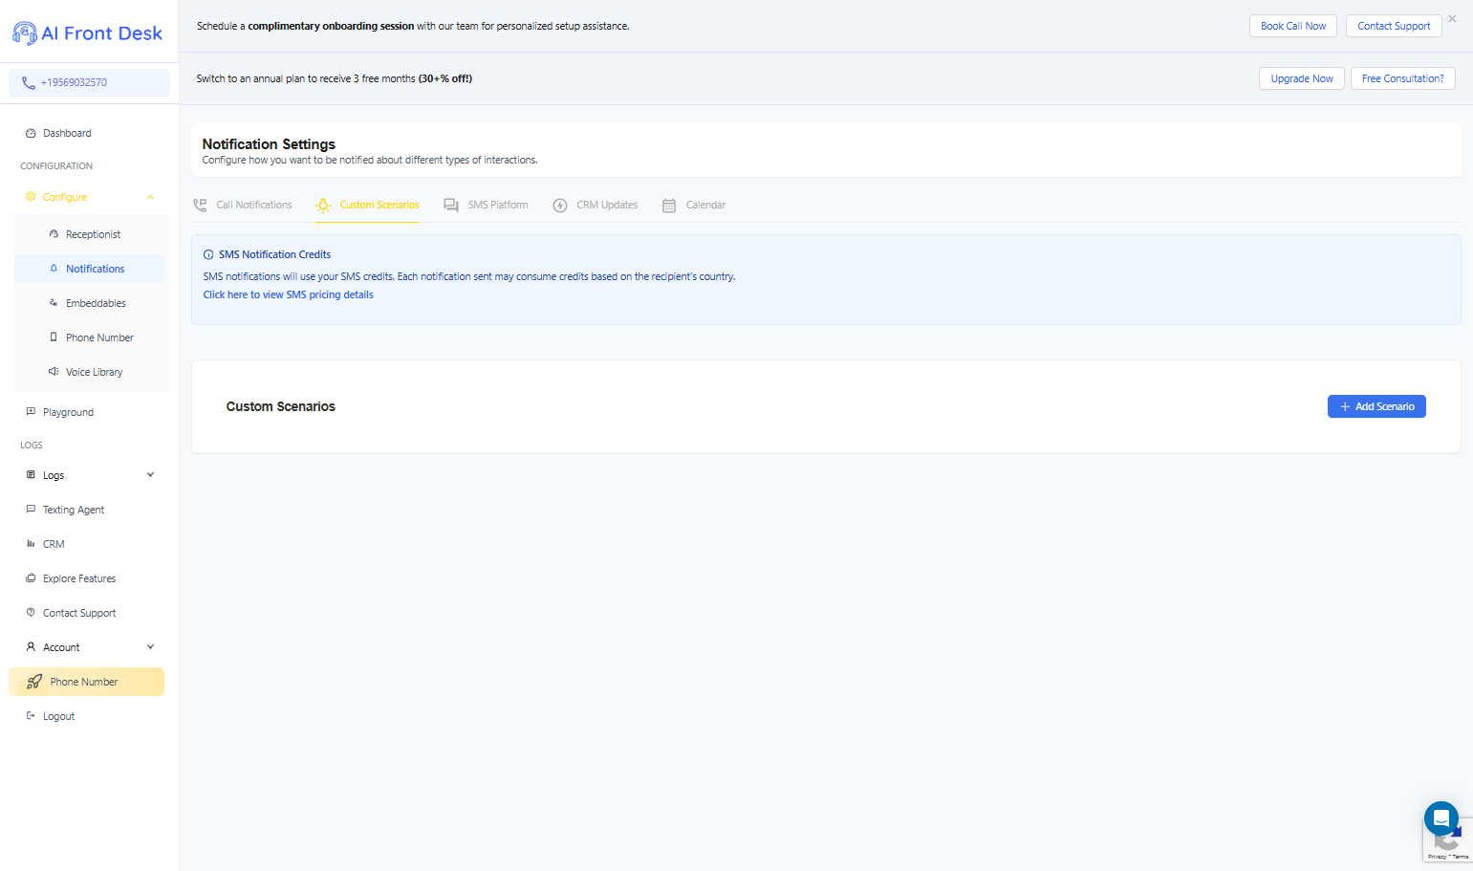Click the Add Scenario button

click(x=1376, y=406)
